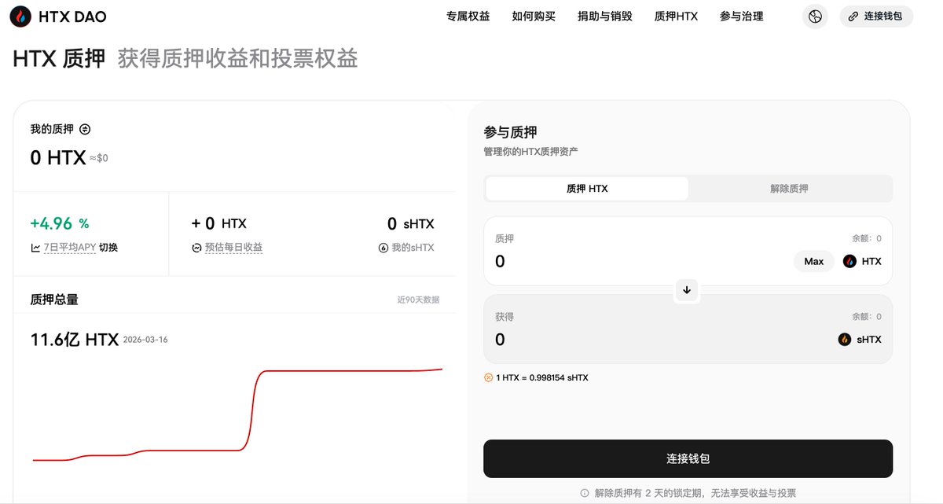Click the 7日平均APY label

tap(69, 248)
